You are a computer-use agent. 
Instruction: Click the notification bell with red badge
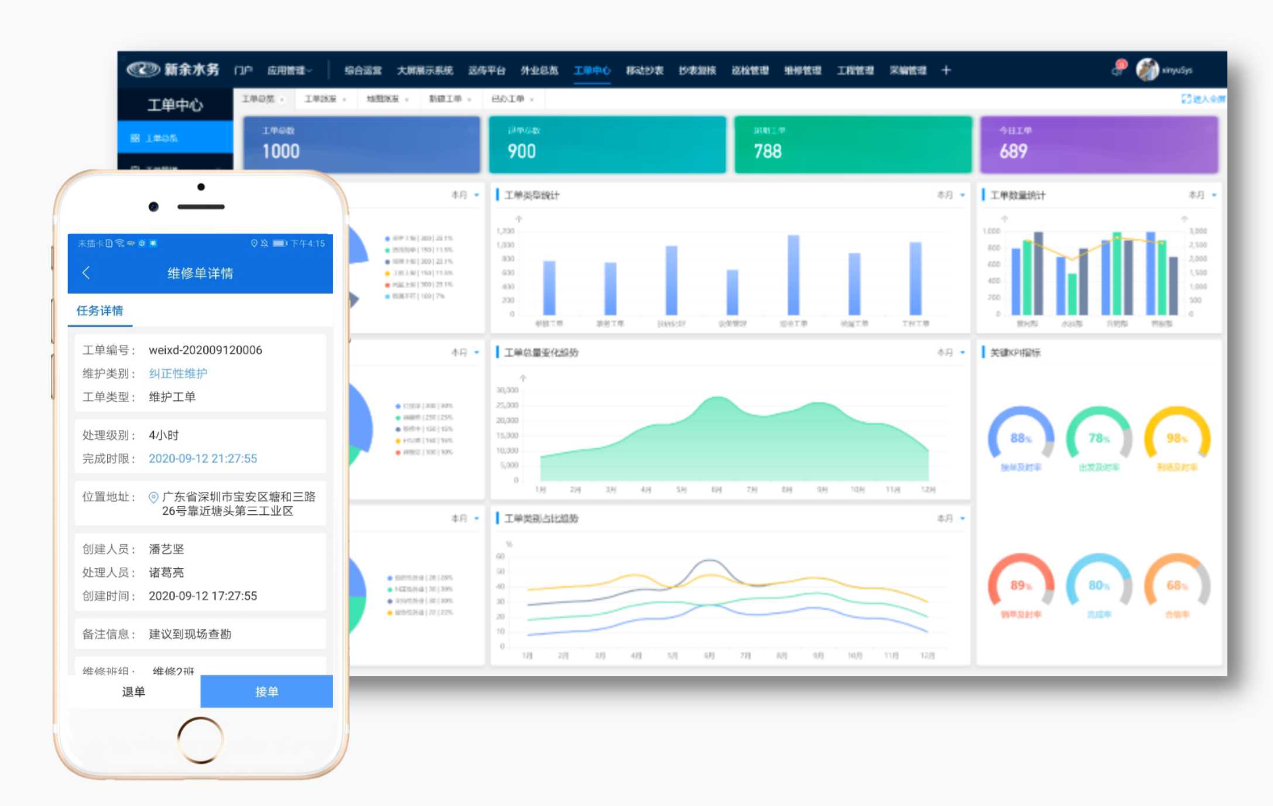point(1118,69)
